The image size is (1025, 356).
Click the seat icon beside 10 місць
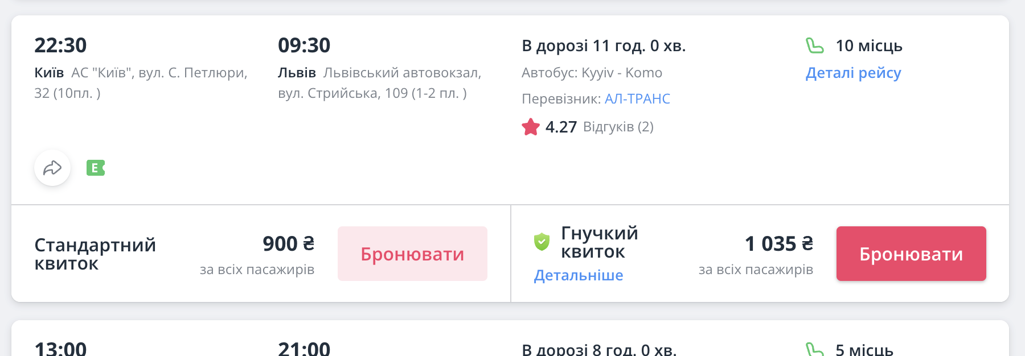click(x=815, y=45)
